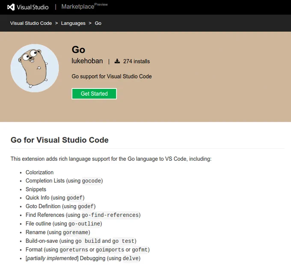Click the Snippets list item
The height and width of the screenshot is (265, 291).
36,189
